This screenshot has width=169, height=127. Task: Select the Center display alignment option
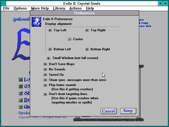69,39
